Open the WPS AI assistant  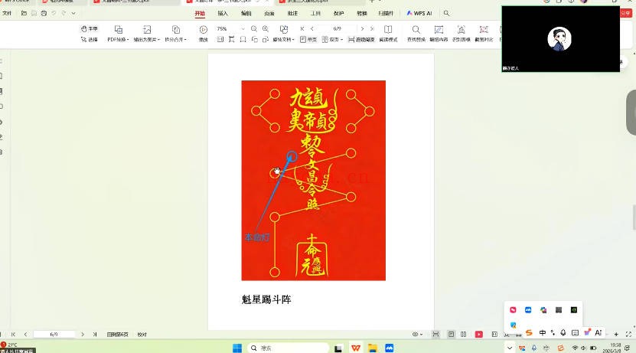point(419,13)
